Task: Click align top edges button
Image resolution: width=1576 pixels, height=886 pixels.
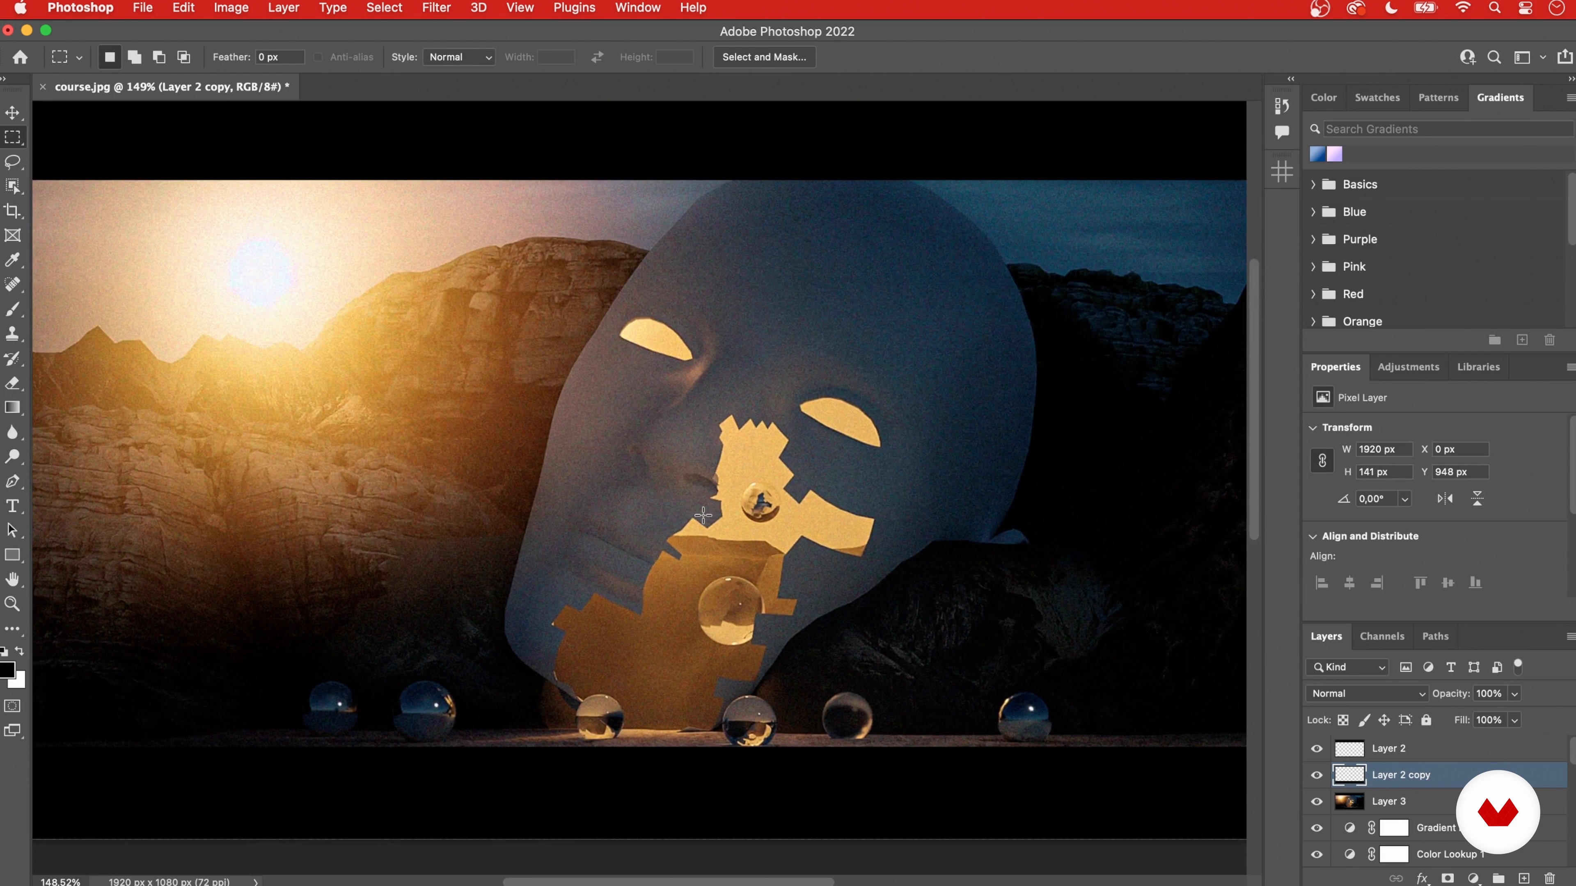Action: (x=1420, y=583)
